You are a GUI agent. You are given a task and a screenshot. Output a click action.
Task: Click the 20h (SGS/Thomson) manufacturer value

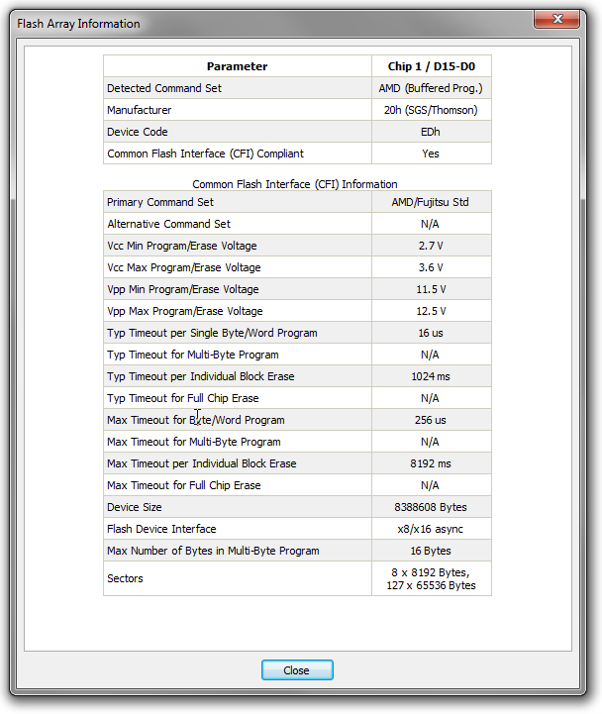[431, 110]
